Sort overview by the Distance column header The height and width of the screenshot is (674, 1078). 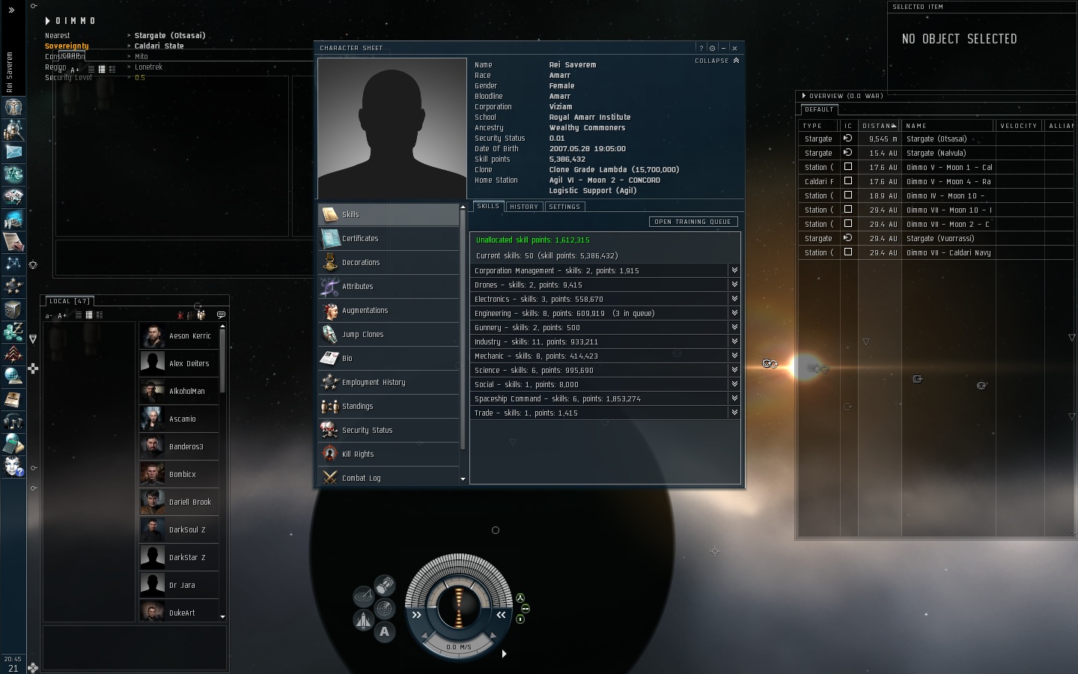878,126
